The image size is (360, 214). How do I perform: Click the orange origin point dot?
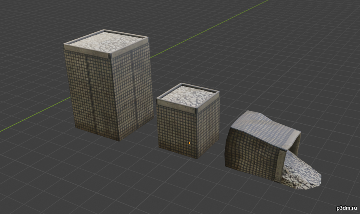[x=189, y=143]
